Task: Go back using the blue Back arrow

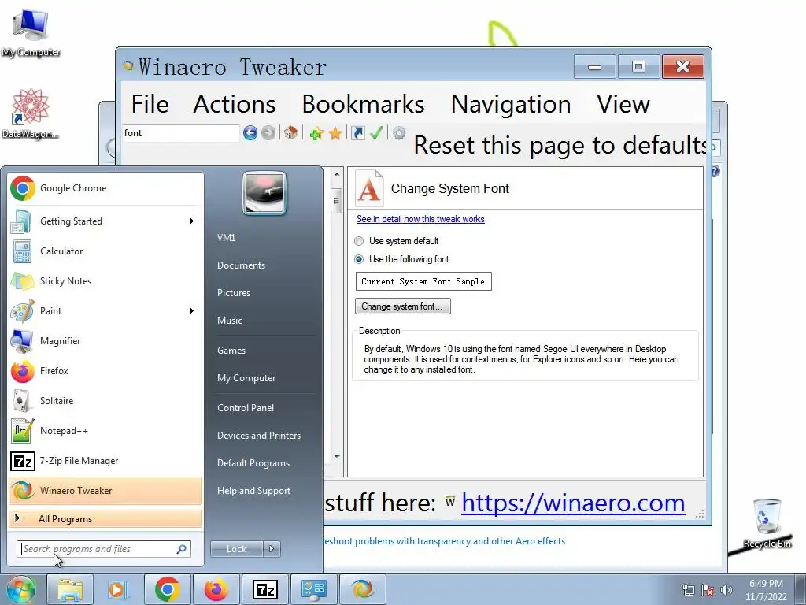Action: coord(250,133)
